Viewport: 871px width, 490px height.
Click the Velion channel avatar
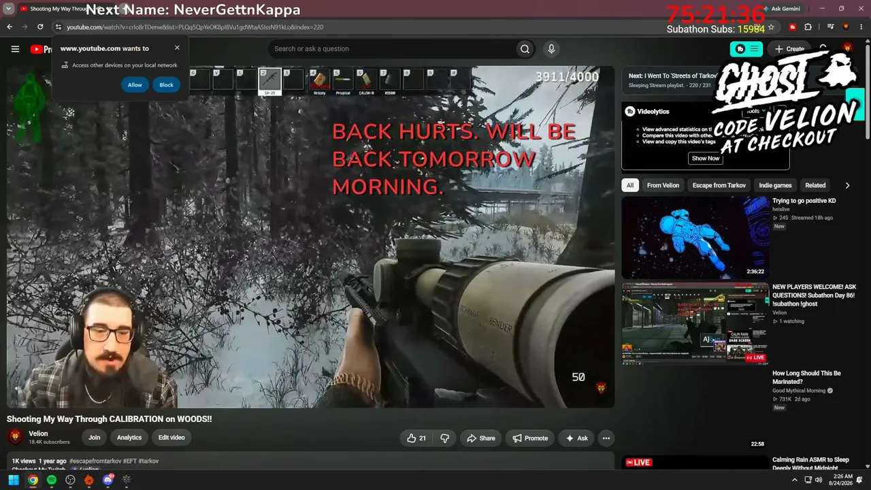[15, 437]
